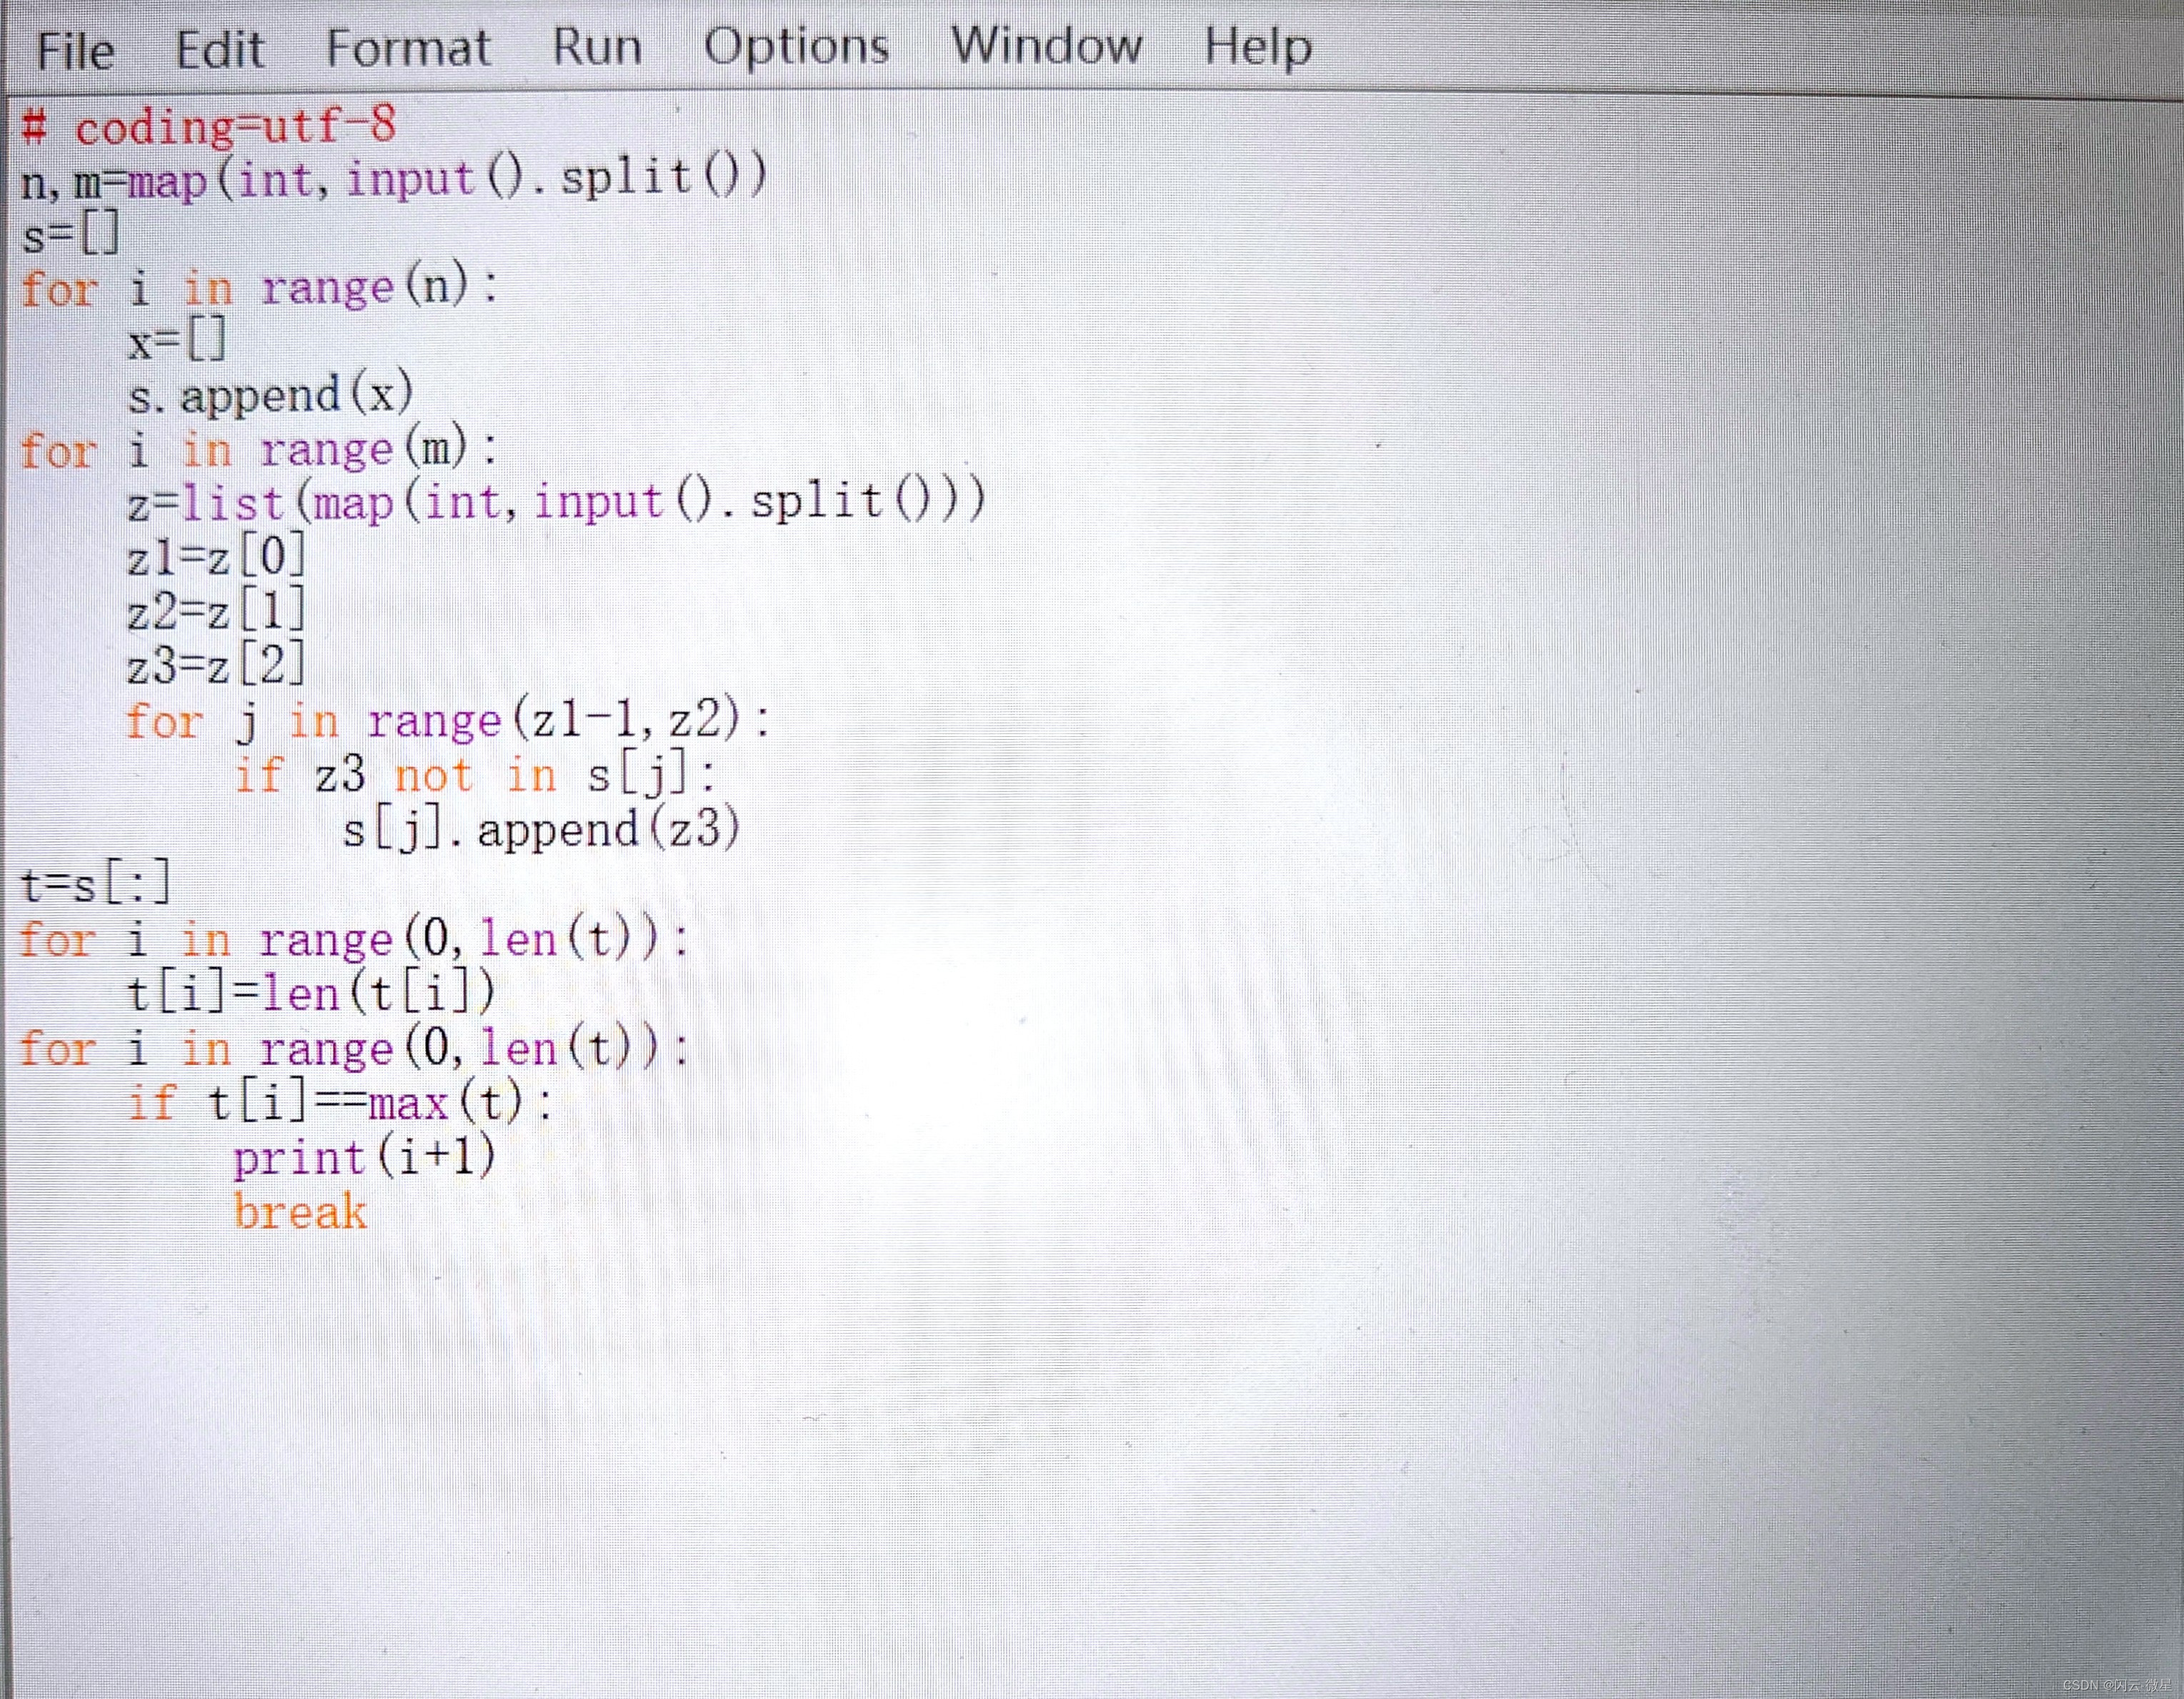Screen dimensions: 2184x1699
Task: Open the File menu
Action: (x=75, y=50)
